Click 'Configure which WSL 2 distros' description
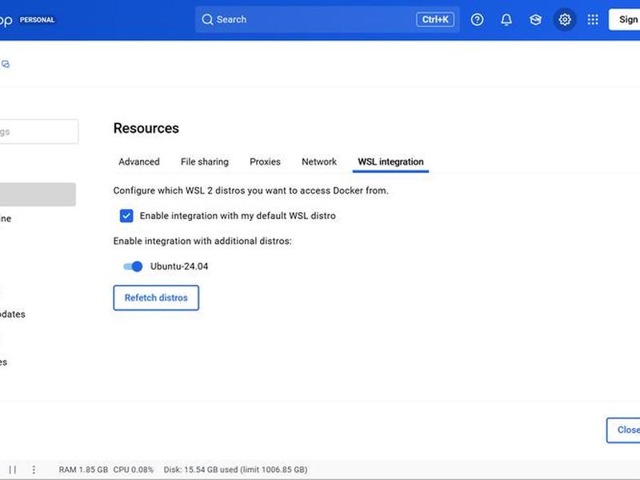The image size is (640, 480). tap(251, 190)
